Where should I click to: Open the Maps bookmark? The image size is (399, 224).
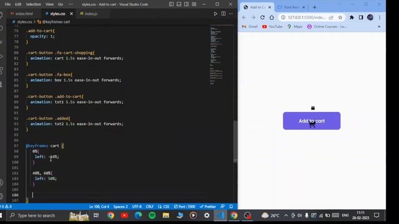click(295, 26)
